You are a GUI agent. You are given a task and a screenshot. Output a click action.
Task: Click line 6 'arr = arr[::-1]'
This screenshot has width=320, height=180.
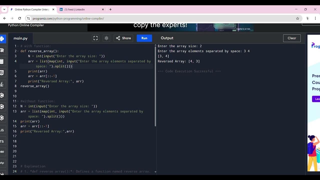tap(42, 76)
